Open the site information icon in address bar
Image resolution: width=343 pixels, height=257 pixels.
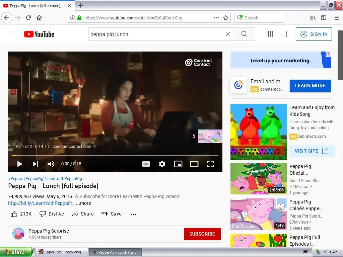73,18
